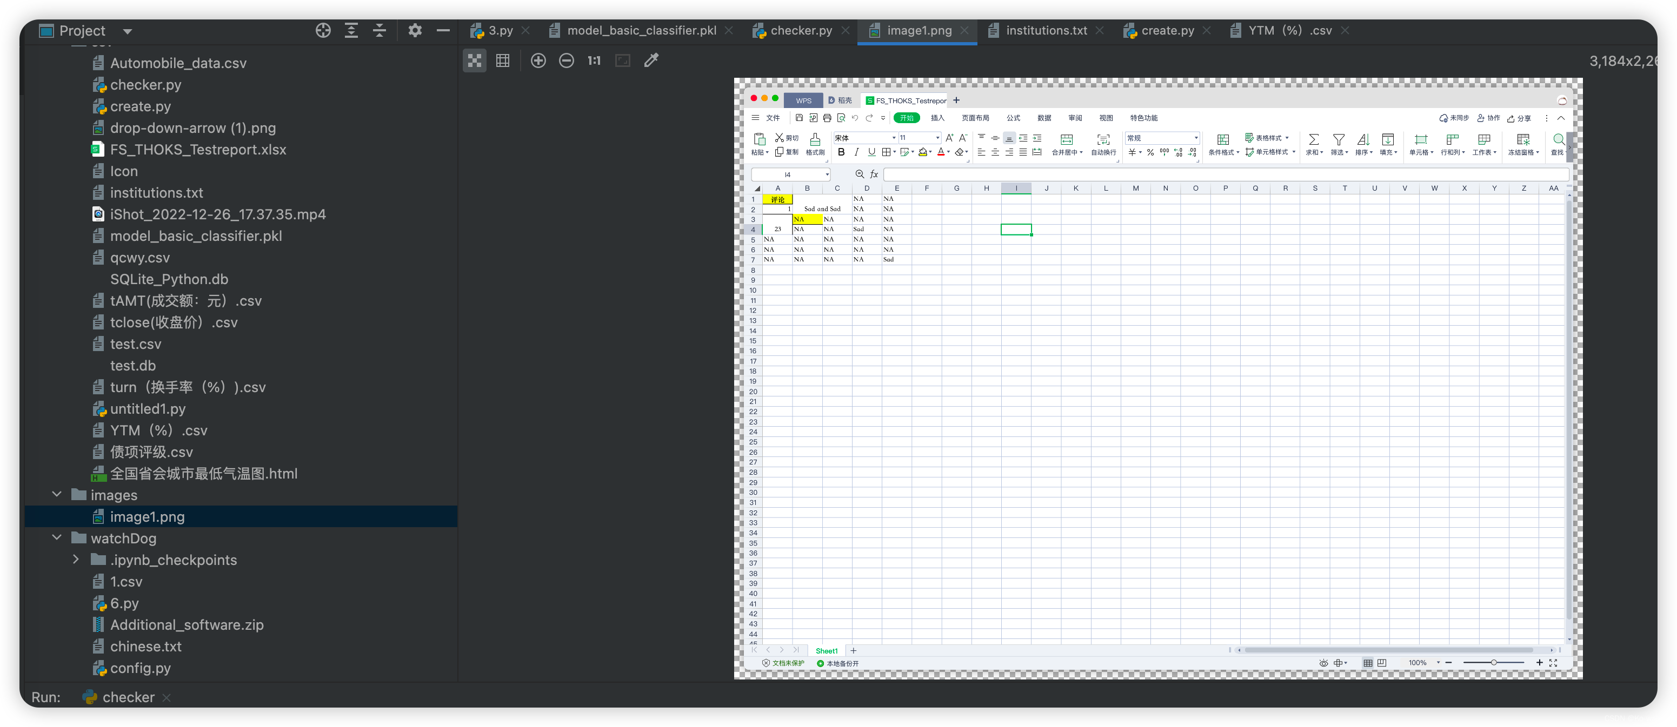1677x727 pixels.
Task: Select model_basic_classifier.pkl in tree
Action: point(195,235)
